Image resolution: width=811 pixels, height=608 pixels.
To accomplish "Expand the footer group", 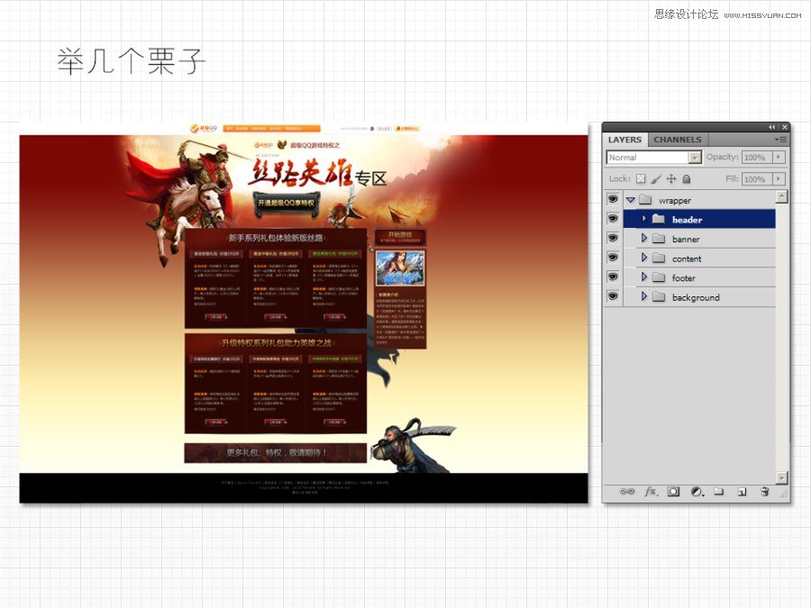I will pos(644,277).
